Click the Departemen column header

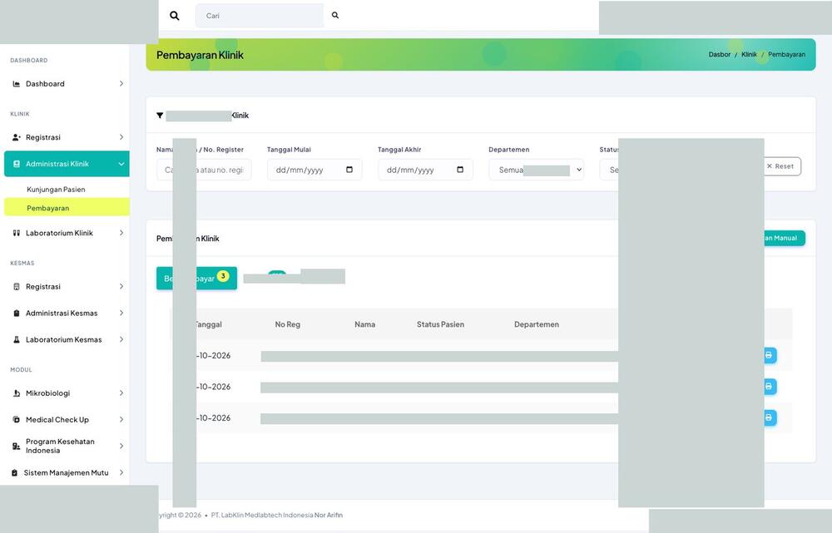(x=537, y=324)
